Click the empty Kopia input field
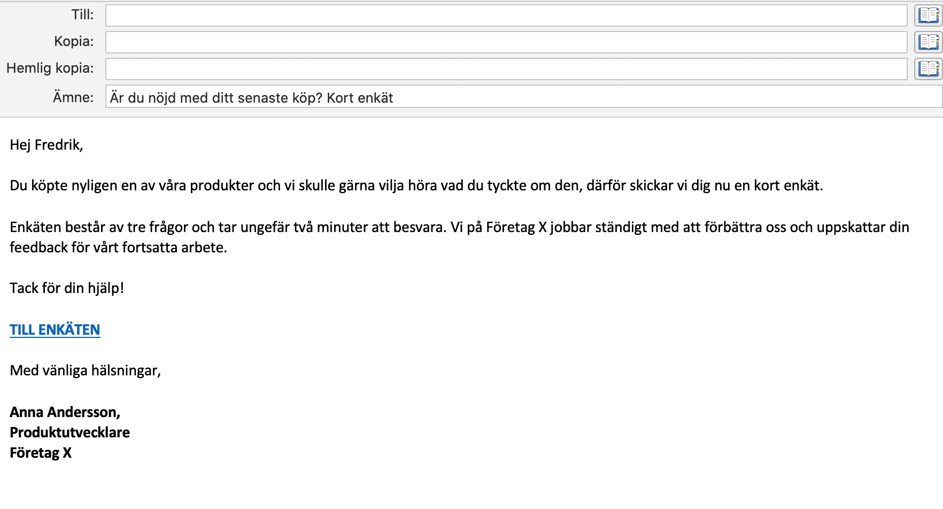This screenshot has height=509, width=943. pos(481,41)
